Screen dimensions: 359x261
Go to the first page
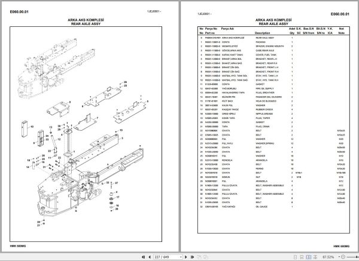[x=144, y=257]
